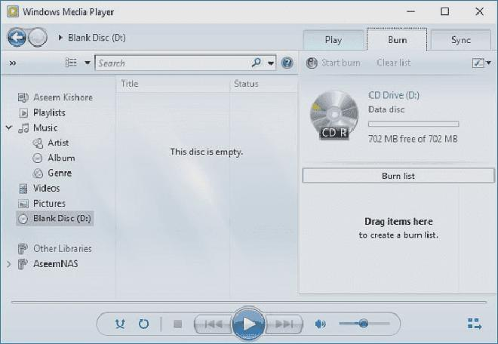Click the blue Back arrow button
Viewport: 498px width, 344px height.
tap(17, 38)
